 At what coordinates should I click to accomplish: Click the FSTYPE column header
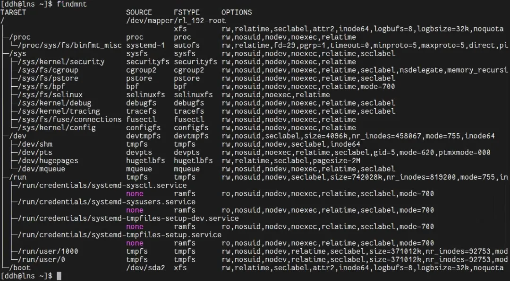point(187,12)
